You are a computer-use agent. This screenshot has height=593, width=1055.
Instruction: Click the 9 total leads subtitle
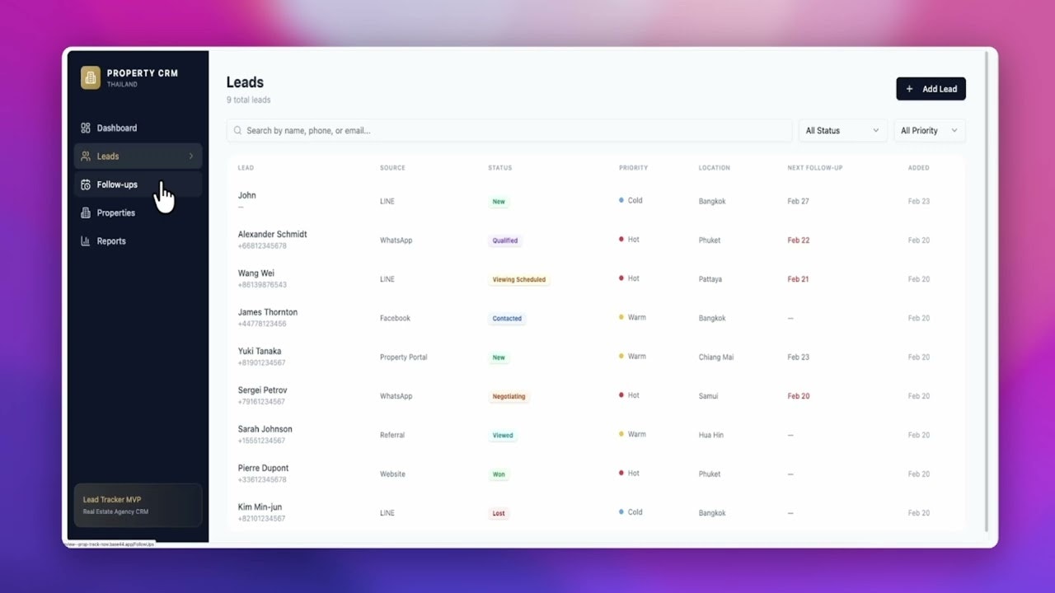tap(249, 100)
